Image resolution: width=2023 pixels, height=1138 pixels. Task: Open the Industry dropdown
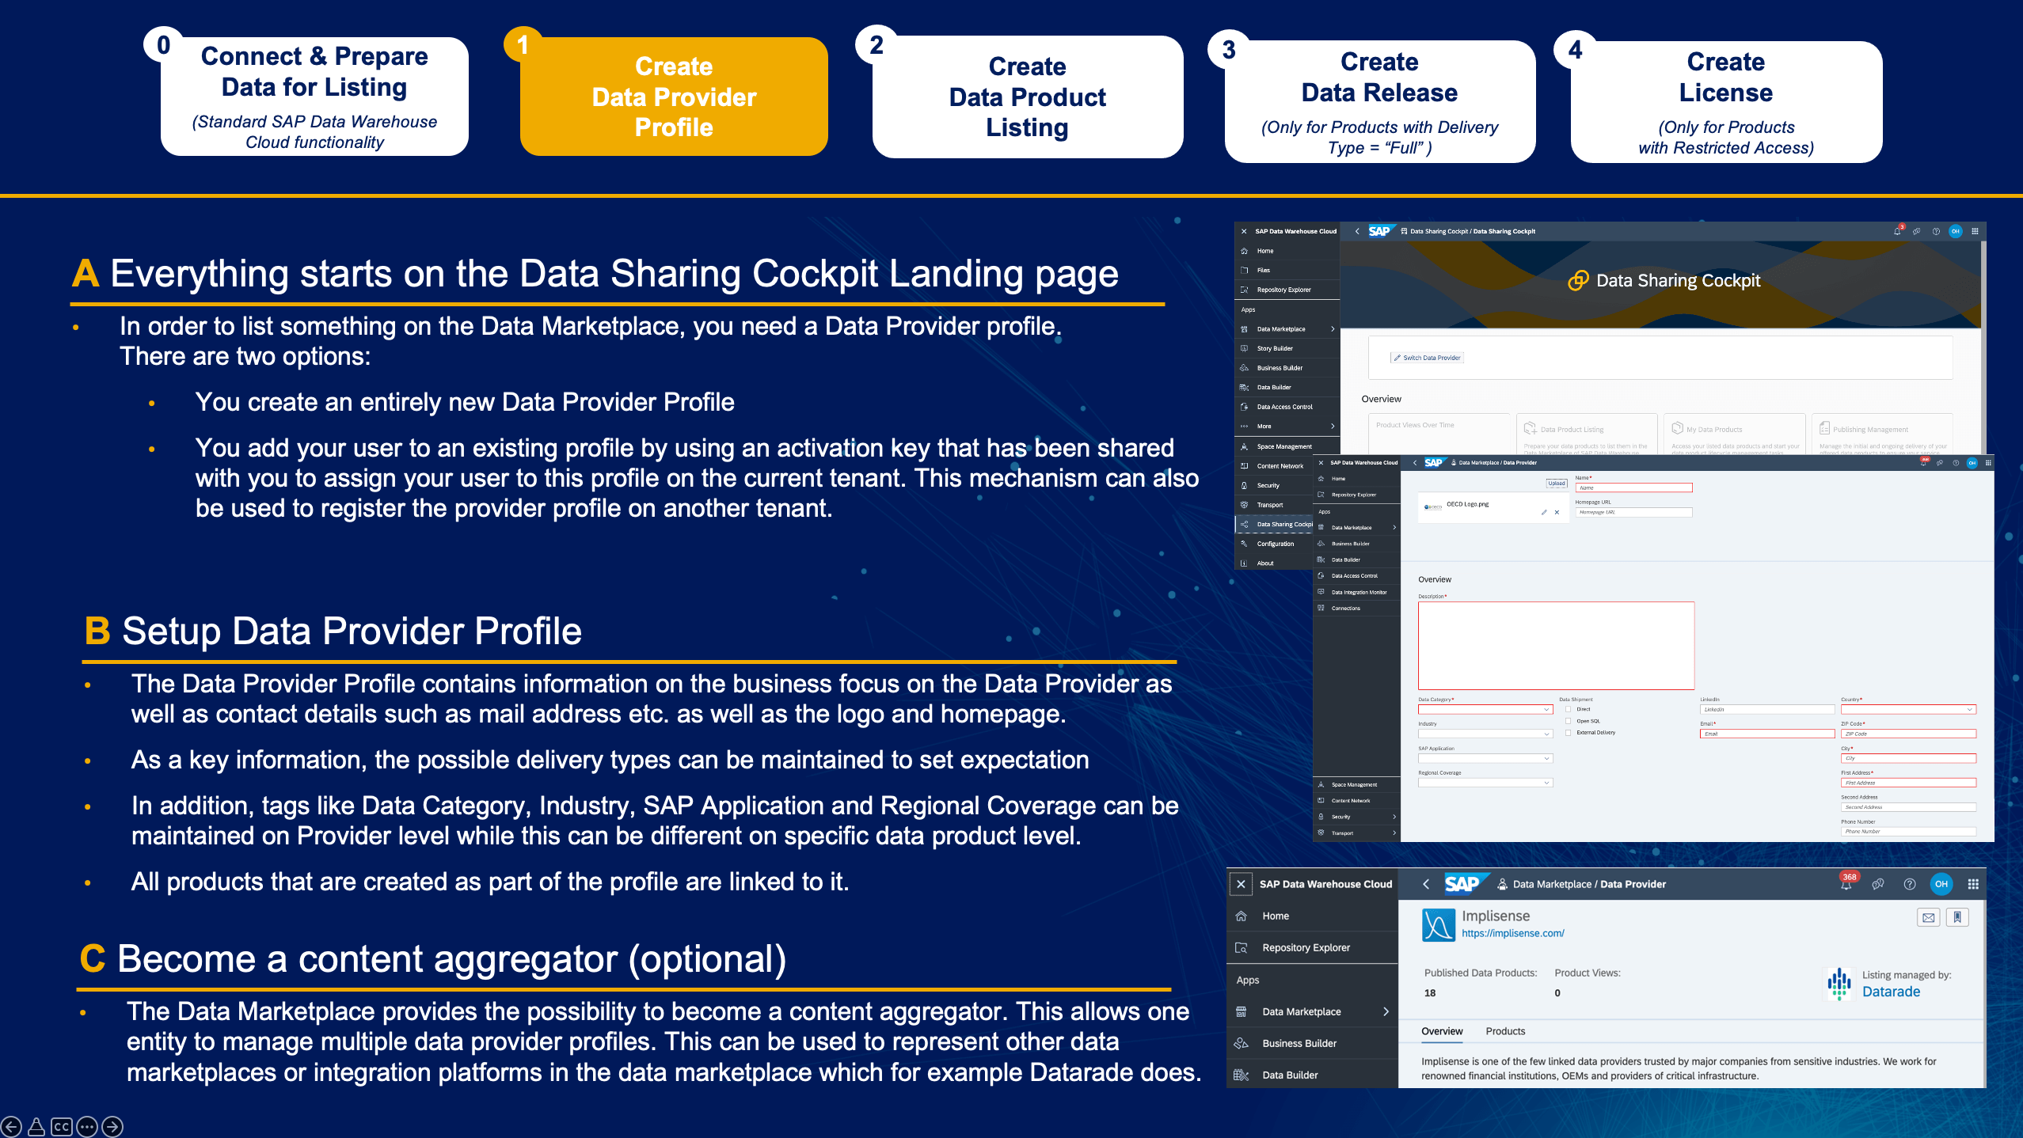[x=1485, y=734]
